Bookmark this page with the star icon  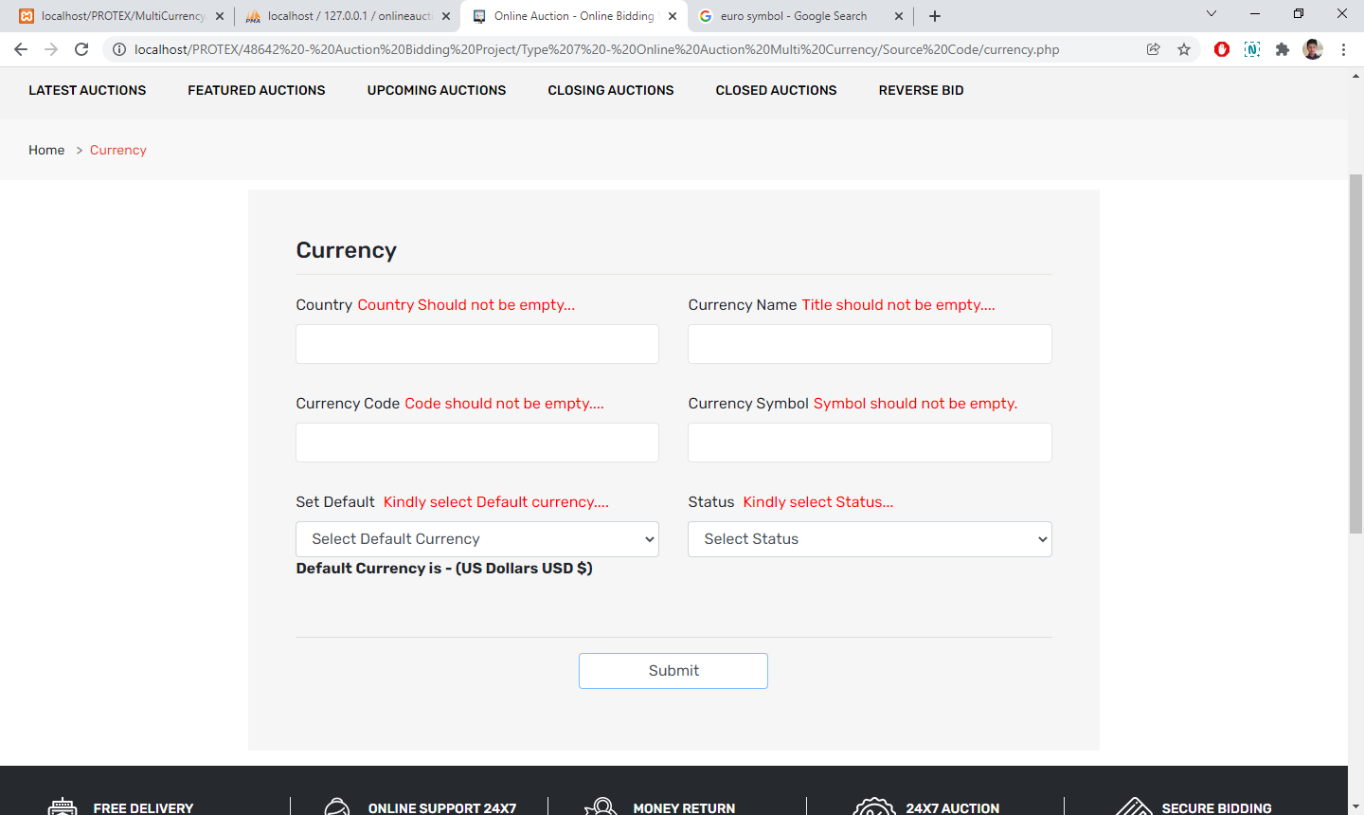(x=1184, y=49)
